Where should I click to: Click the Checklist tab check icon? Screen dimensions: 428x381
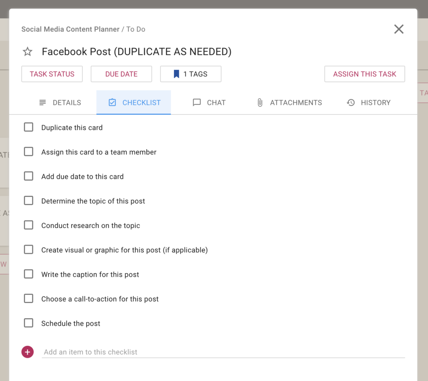pos(112,102)
